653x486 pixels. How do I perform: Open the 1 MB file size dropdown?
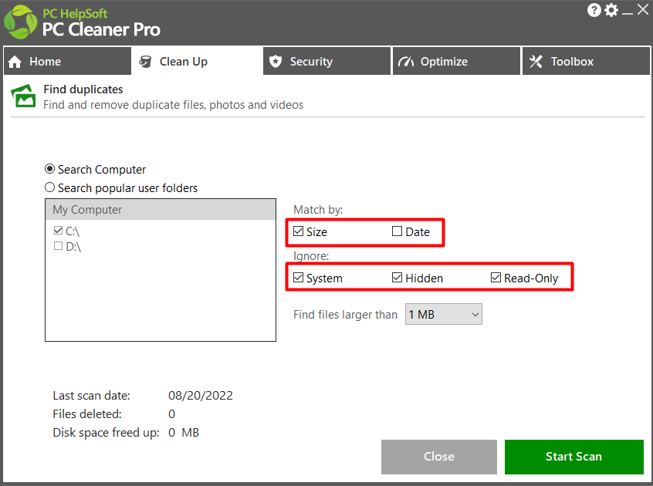(444, 314)
